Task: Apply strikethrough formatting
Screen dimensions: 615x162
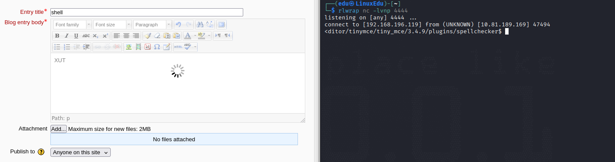Action: (x=86, y=36)
